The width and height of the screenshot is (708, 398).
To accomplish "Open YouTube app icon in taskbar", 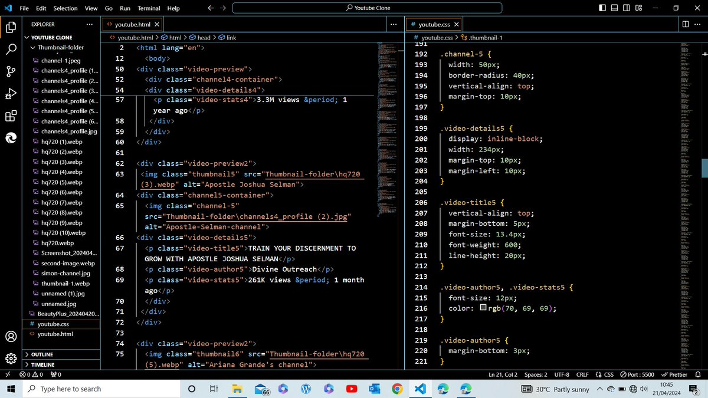I will 352,389.
